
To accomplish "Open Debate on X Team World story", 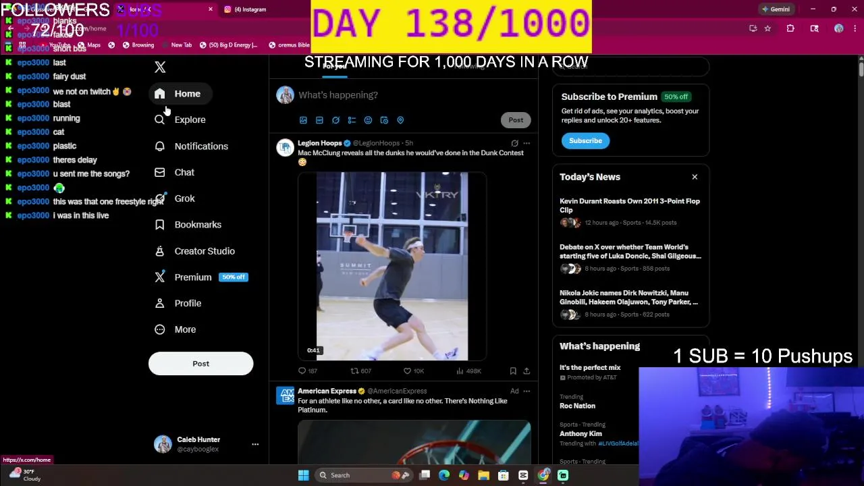I will pyautogui.click(x=630, y=258).
